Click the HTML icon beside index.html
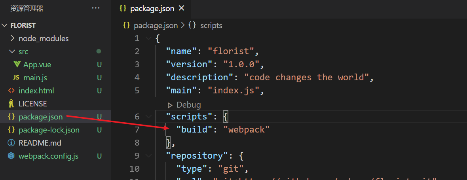 tap(11, 91)
